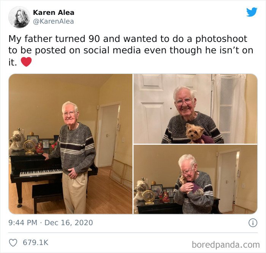Click the gold clock on piano in left photo

pos(30,147)
